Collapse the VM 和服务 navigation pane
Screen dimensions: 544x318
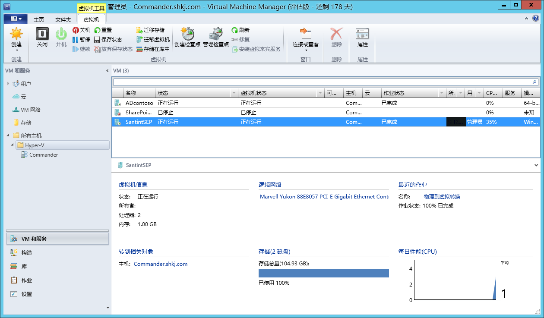pyautogui.click(x=107, y=71)
